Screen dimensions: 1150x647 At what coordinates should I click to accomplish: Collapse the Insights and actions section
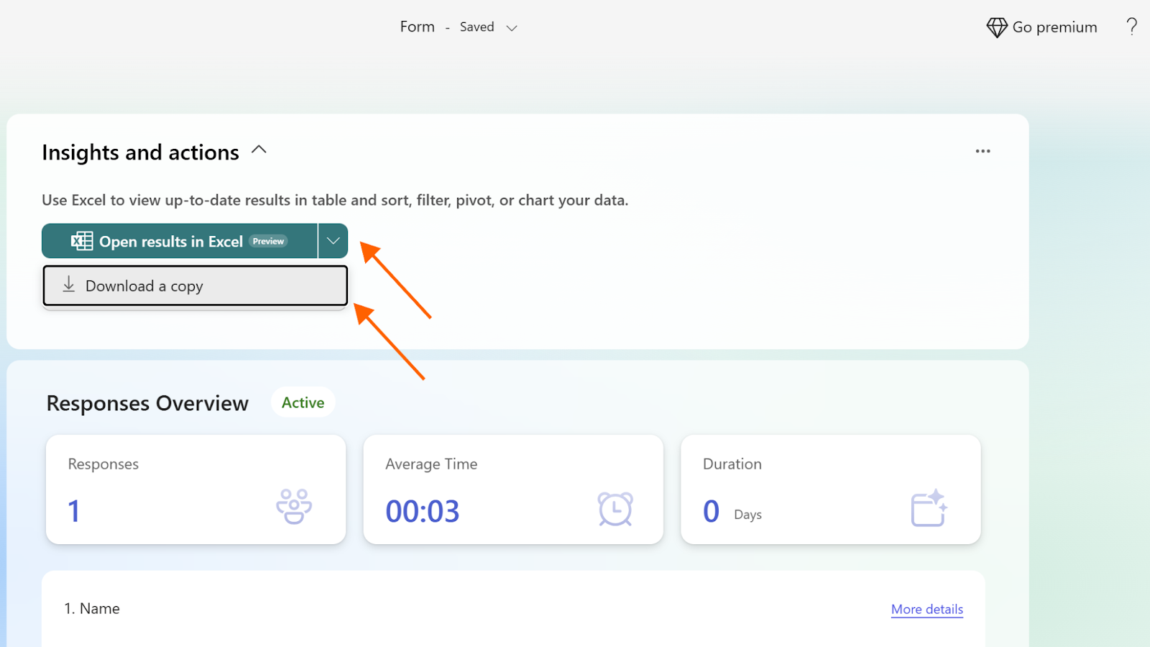tap(259, 150)
